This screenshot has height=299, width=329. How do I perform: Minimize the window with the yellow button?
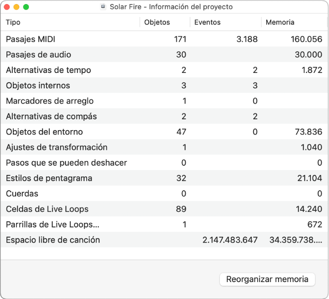[x=17, y=7]
